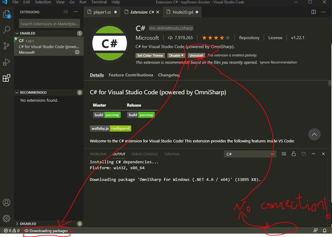The height and width of the screenshot is (237, 332).
Task: Open the Search view in the activity bar
Action: point(6,30)
